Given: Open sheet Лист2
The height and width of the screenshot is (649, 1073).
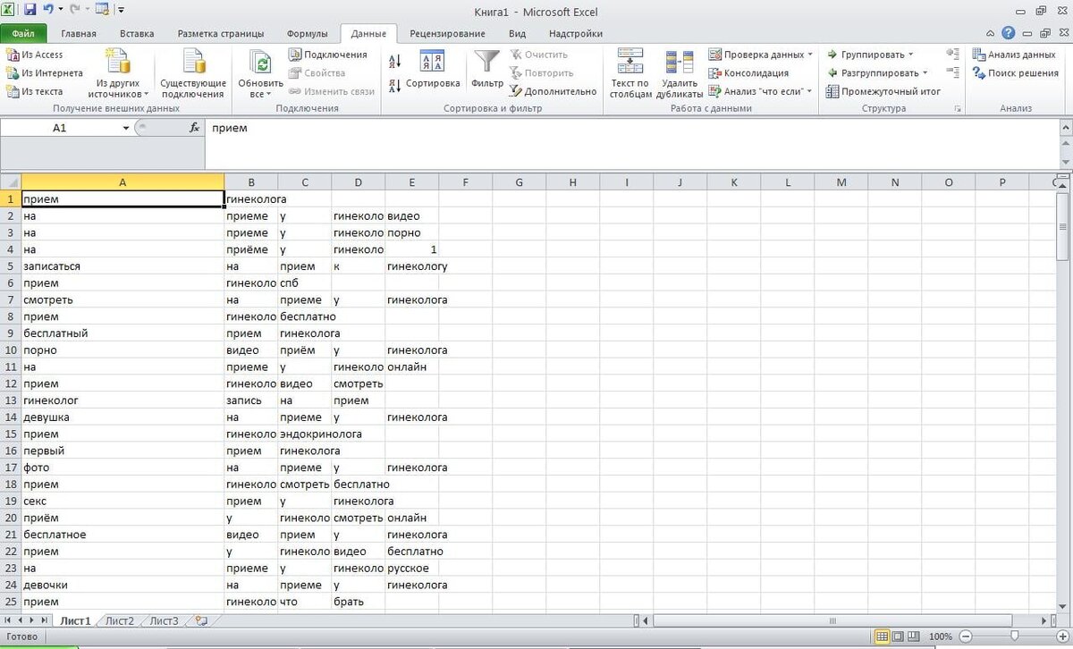Looking at the screenshot, I should [x=119, y=620].
